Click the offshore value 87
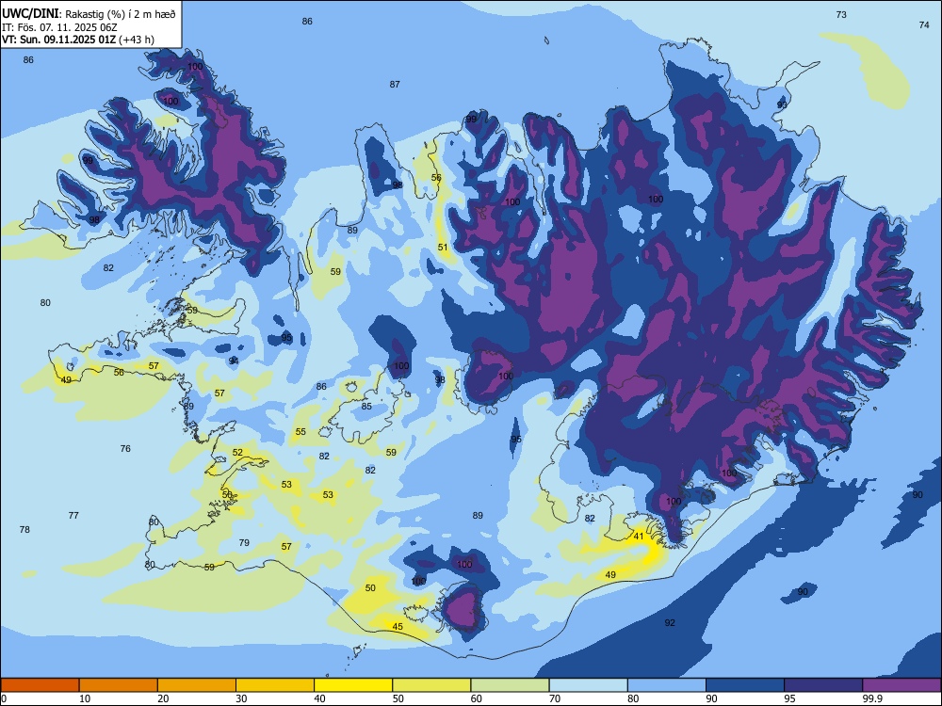This screenshot has height=706, width=942. [395, 84]
